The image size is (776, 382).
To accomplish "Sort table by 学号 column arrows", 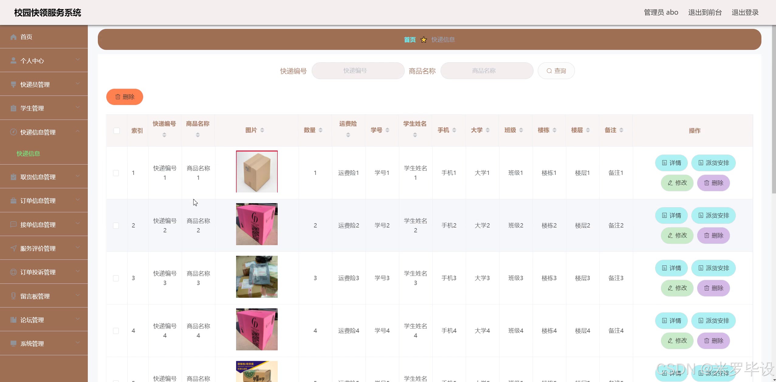I will click(x=387, y=130).
